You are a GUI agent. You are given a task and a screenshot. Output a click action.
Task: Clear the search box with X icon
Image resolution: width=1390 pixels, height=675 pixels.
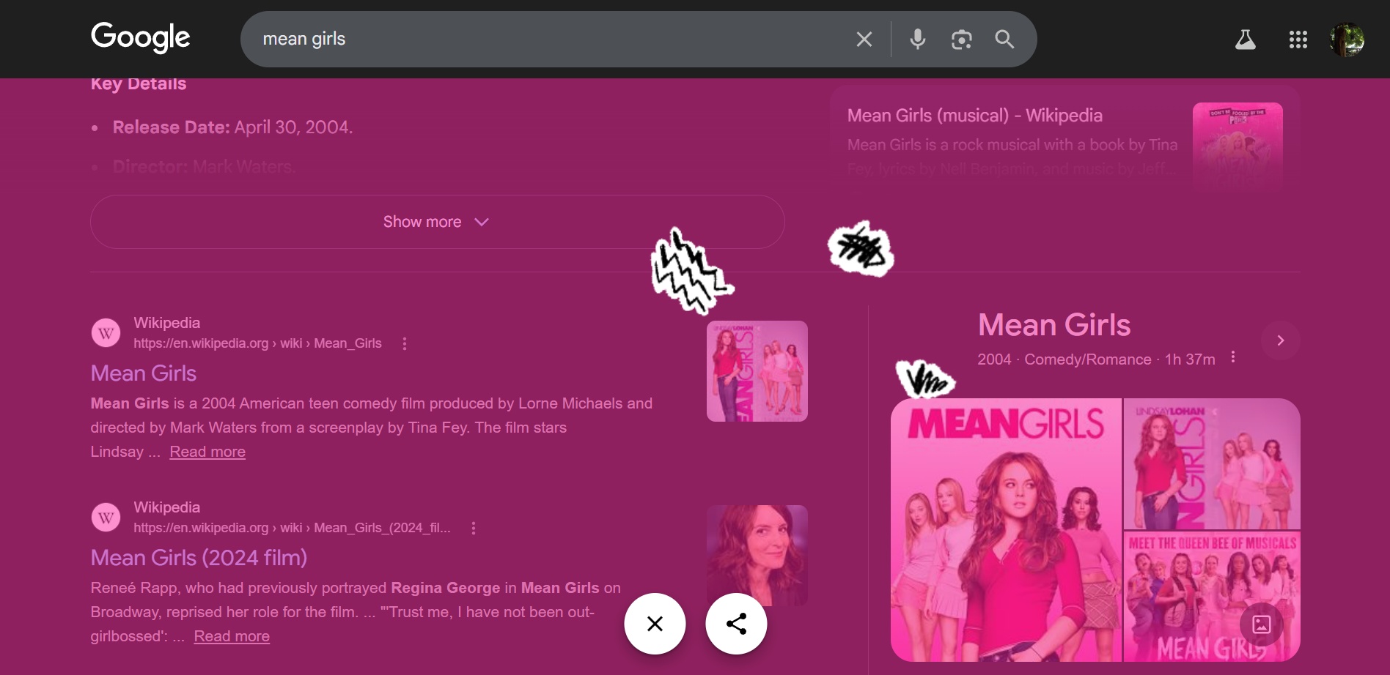[x=864, y=40]
